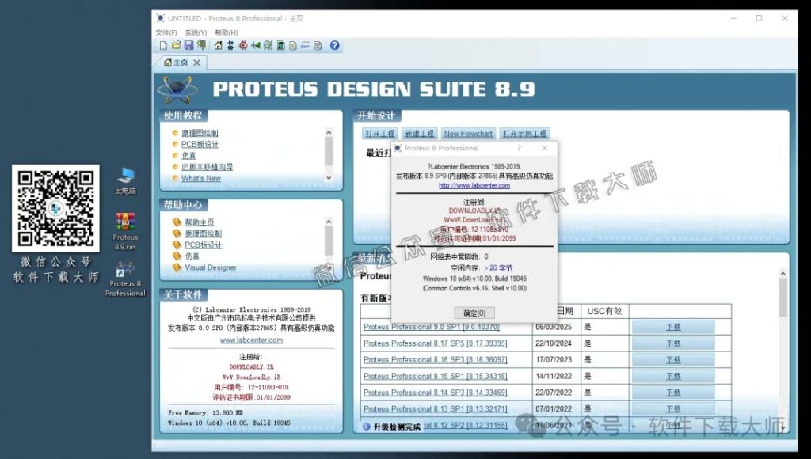Image resolution: width=811 pixels, height=459 pixels.
Task: Click the Visual Designer help link
Action: coord(212,267)
